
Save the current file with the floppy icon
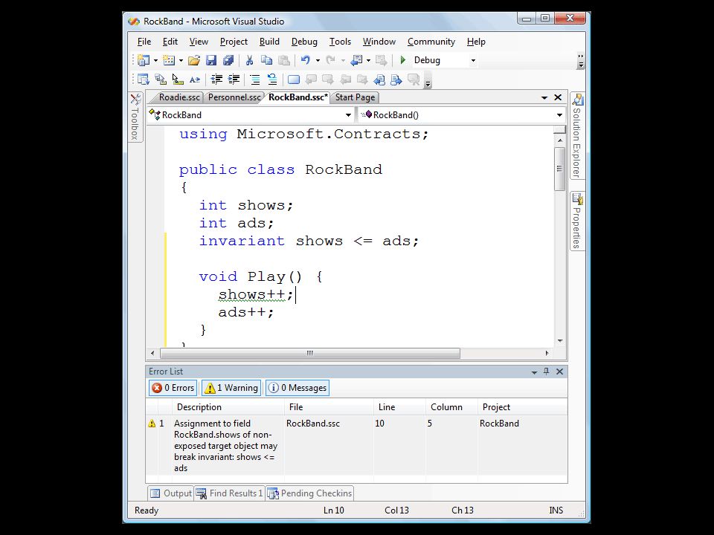210,60
